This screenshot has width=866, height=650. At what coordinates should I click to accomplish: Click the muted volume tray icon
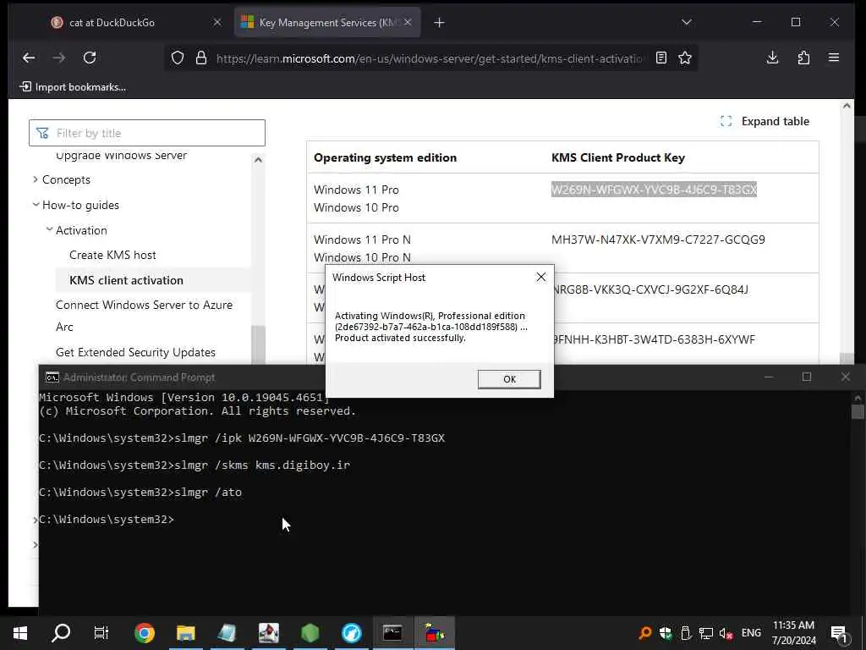click(x=726, y=633)
